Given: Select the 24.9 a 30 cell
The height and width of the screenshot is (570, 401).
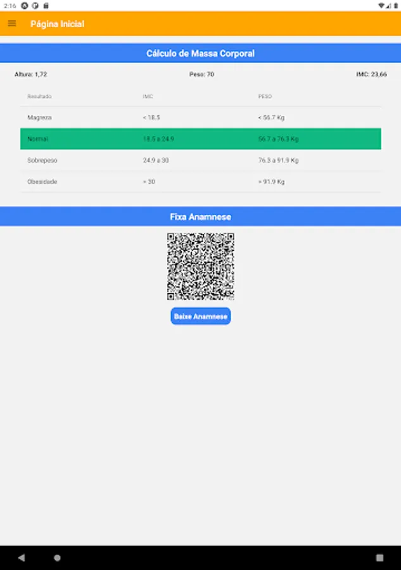Looking at the screenshot, I should (x=156, y=160).
